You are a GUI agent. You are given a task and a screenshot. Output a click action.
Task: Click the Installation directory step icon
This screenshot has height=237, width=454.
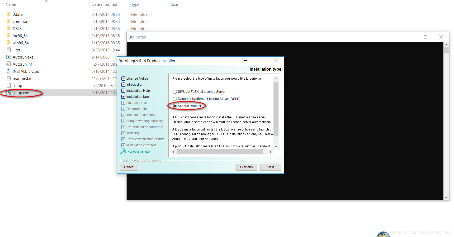[x=123, y=115]
